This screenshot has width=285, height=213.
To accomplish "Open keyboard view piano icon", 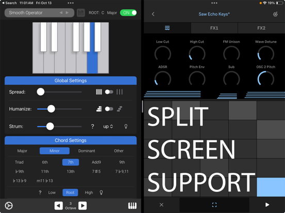I will (132, 206).
